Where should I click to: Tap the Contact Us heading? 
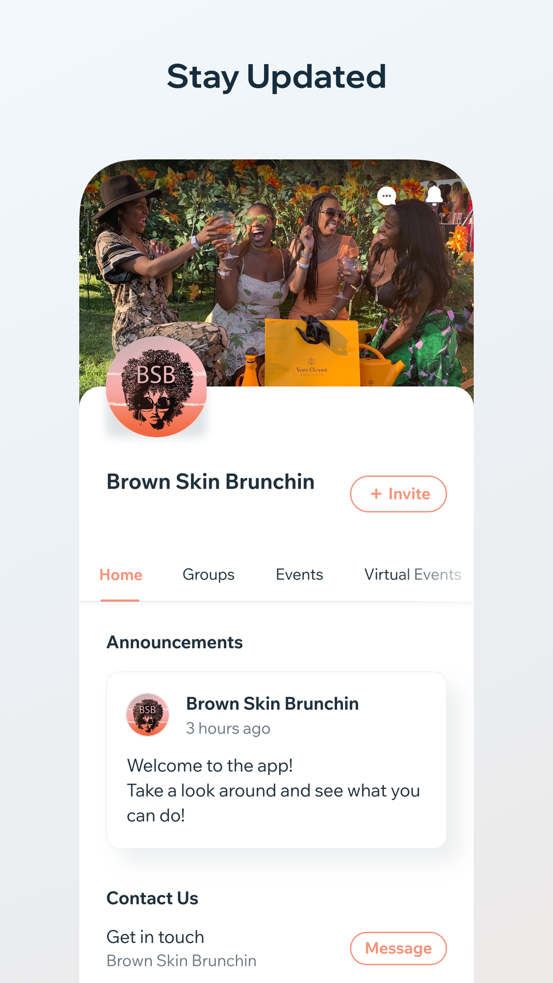(x=152, y=898)
